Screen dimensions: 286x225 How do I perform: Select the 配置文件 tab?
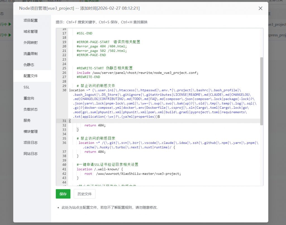click(30, 76)
